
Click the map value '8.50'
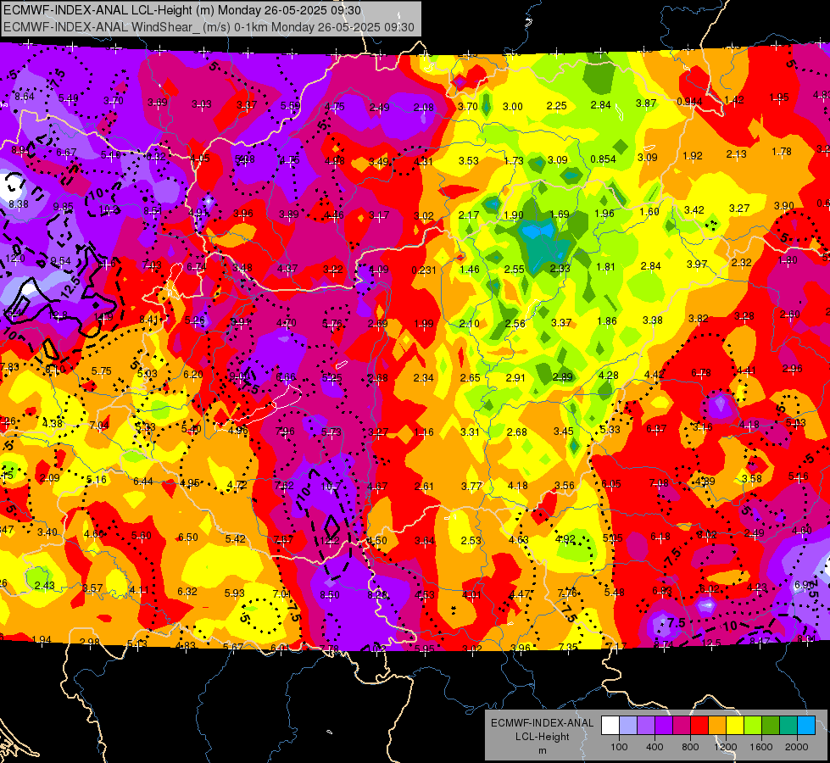(329, 594)
